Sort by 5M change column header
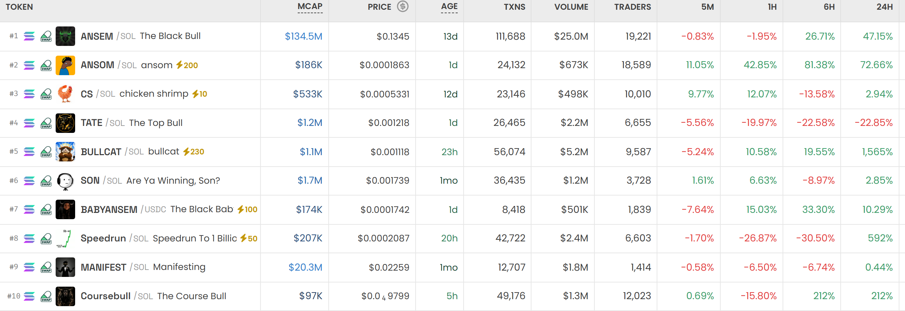This screenshot has width=905, height=311. [707, 7]
